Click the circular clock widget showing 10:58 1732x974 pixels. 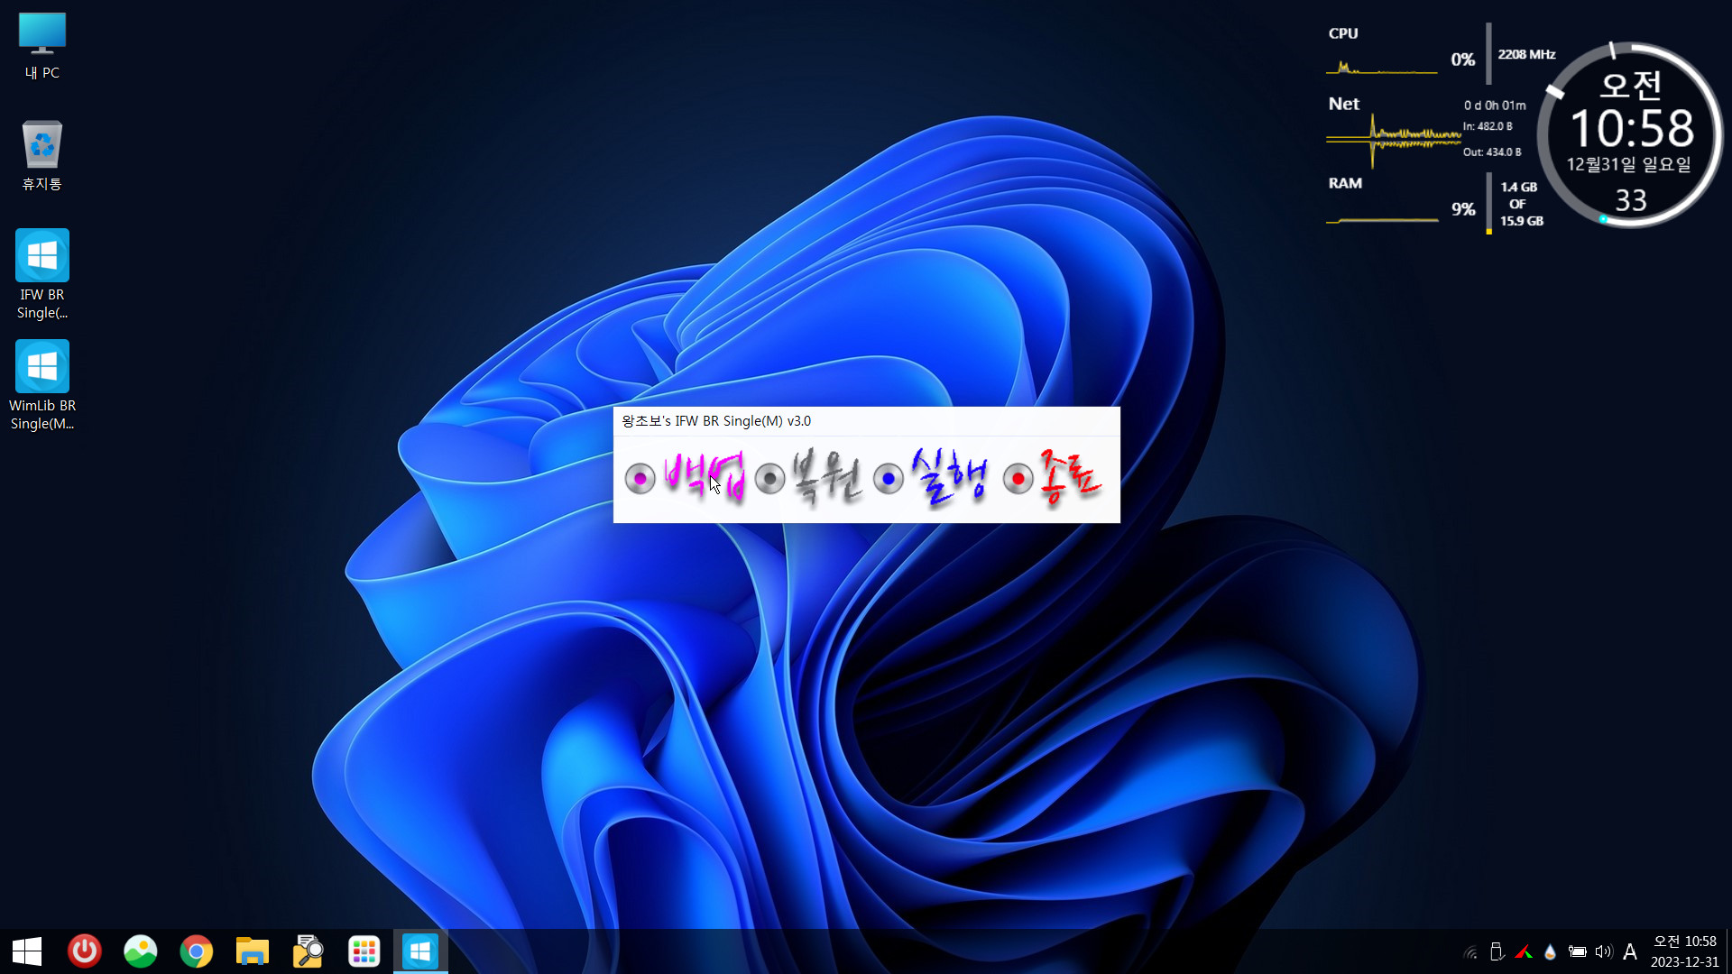(x=1631, y=135)
